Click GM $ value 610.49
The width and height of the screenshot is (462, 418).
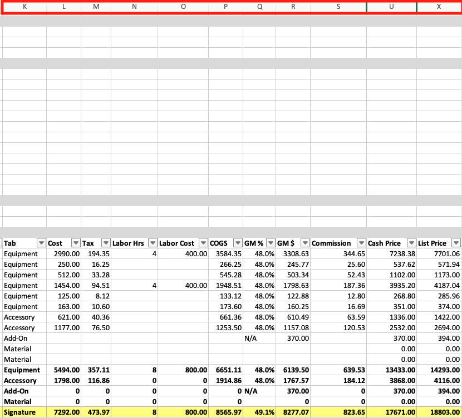click(x=298, y=317)
